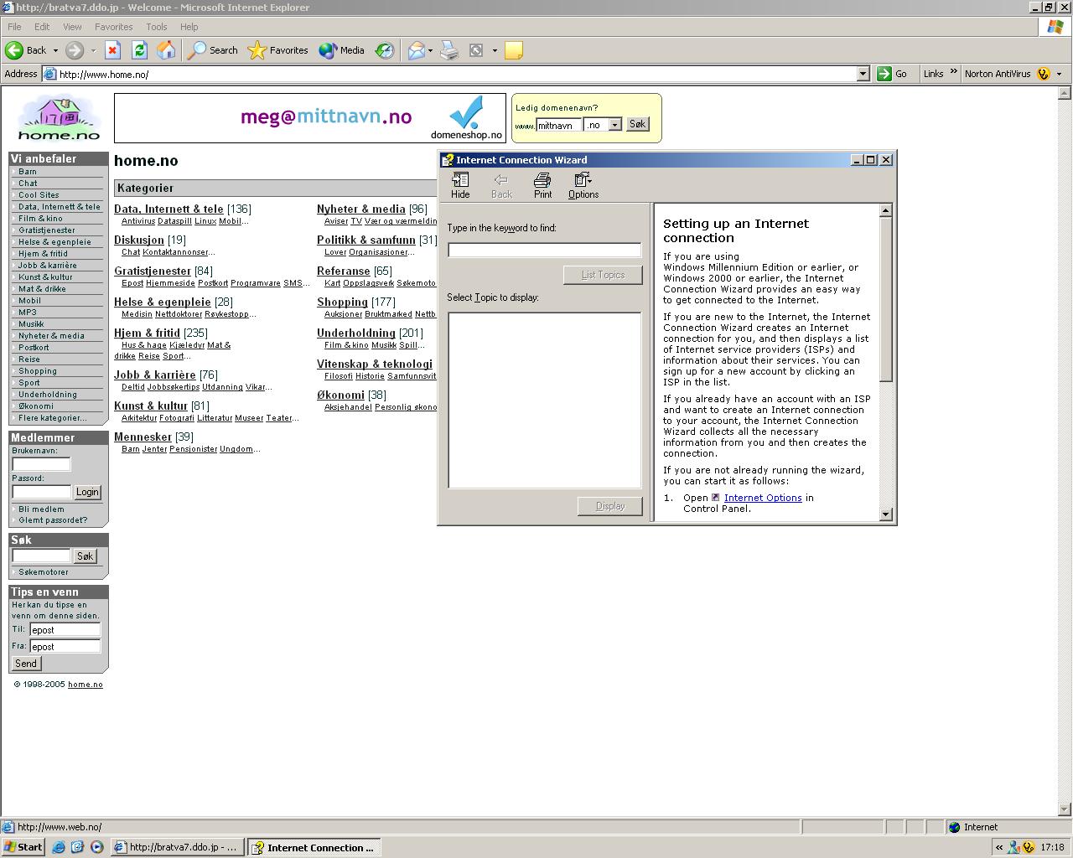The image size is (1073, 858).
Task: Click Søk button beside domain name field
Action: (637, 124)
